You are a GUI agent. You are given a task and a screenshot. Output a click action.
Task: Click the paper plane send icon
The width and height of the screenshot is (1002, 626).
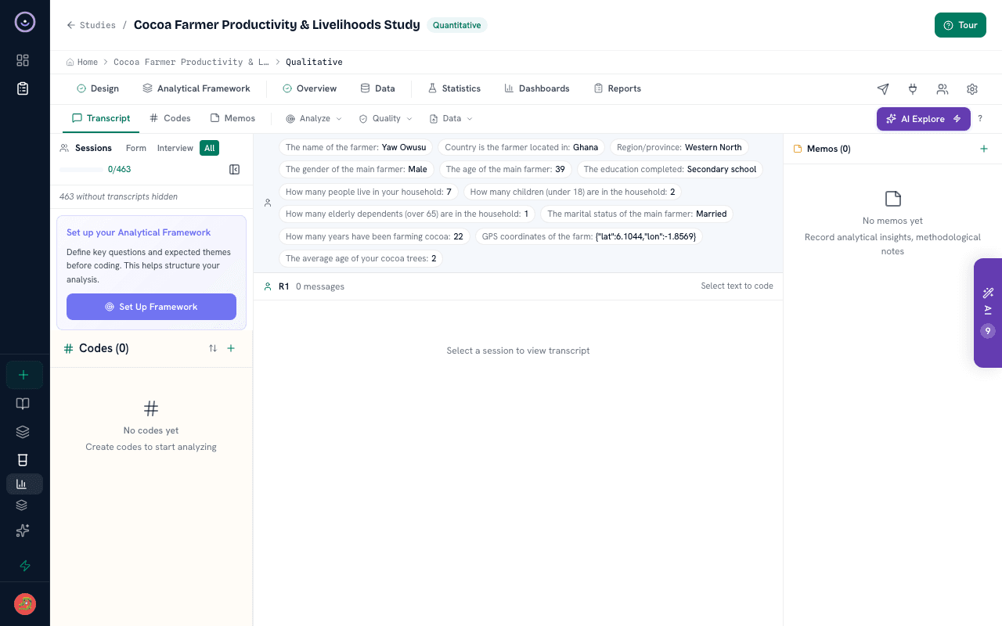pyautogui.click(x=883, y=89)
